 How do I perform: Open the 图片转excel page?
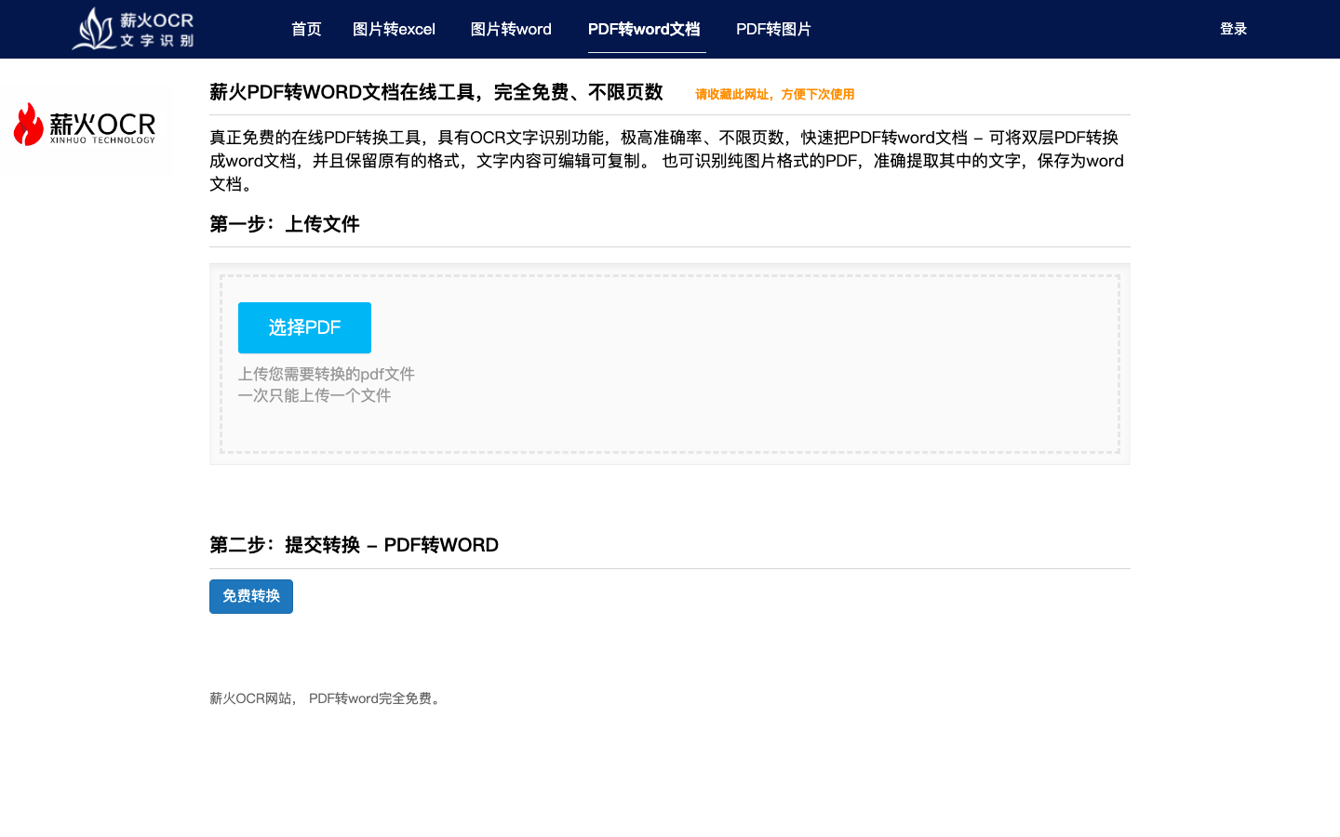[x=395, y=29]
